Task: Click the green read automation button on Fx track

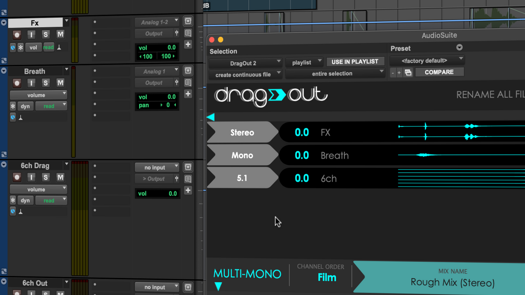Action: (x=49, y=47)
